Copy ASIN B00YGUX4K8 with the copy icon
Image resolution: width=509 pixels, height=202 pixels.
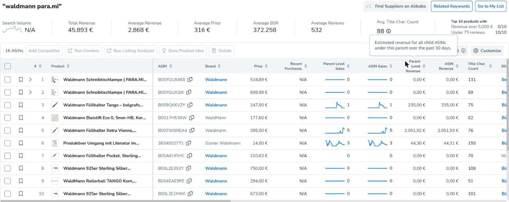(x=190, y=80)
